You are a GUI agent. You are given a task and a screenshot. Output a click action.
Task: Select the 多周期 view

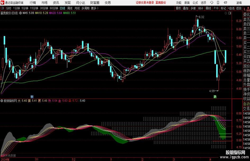pyautogui.click(x=85, y=8)
